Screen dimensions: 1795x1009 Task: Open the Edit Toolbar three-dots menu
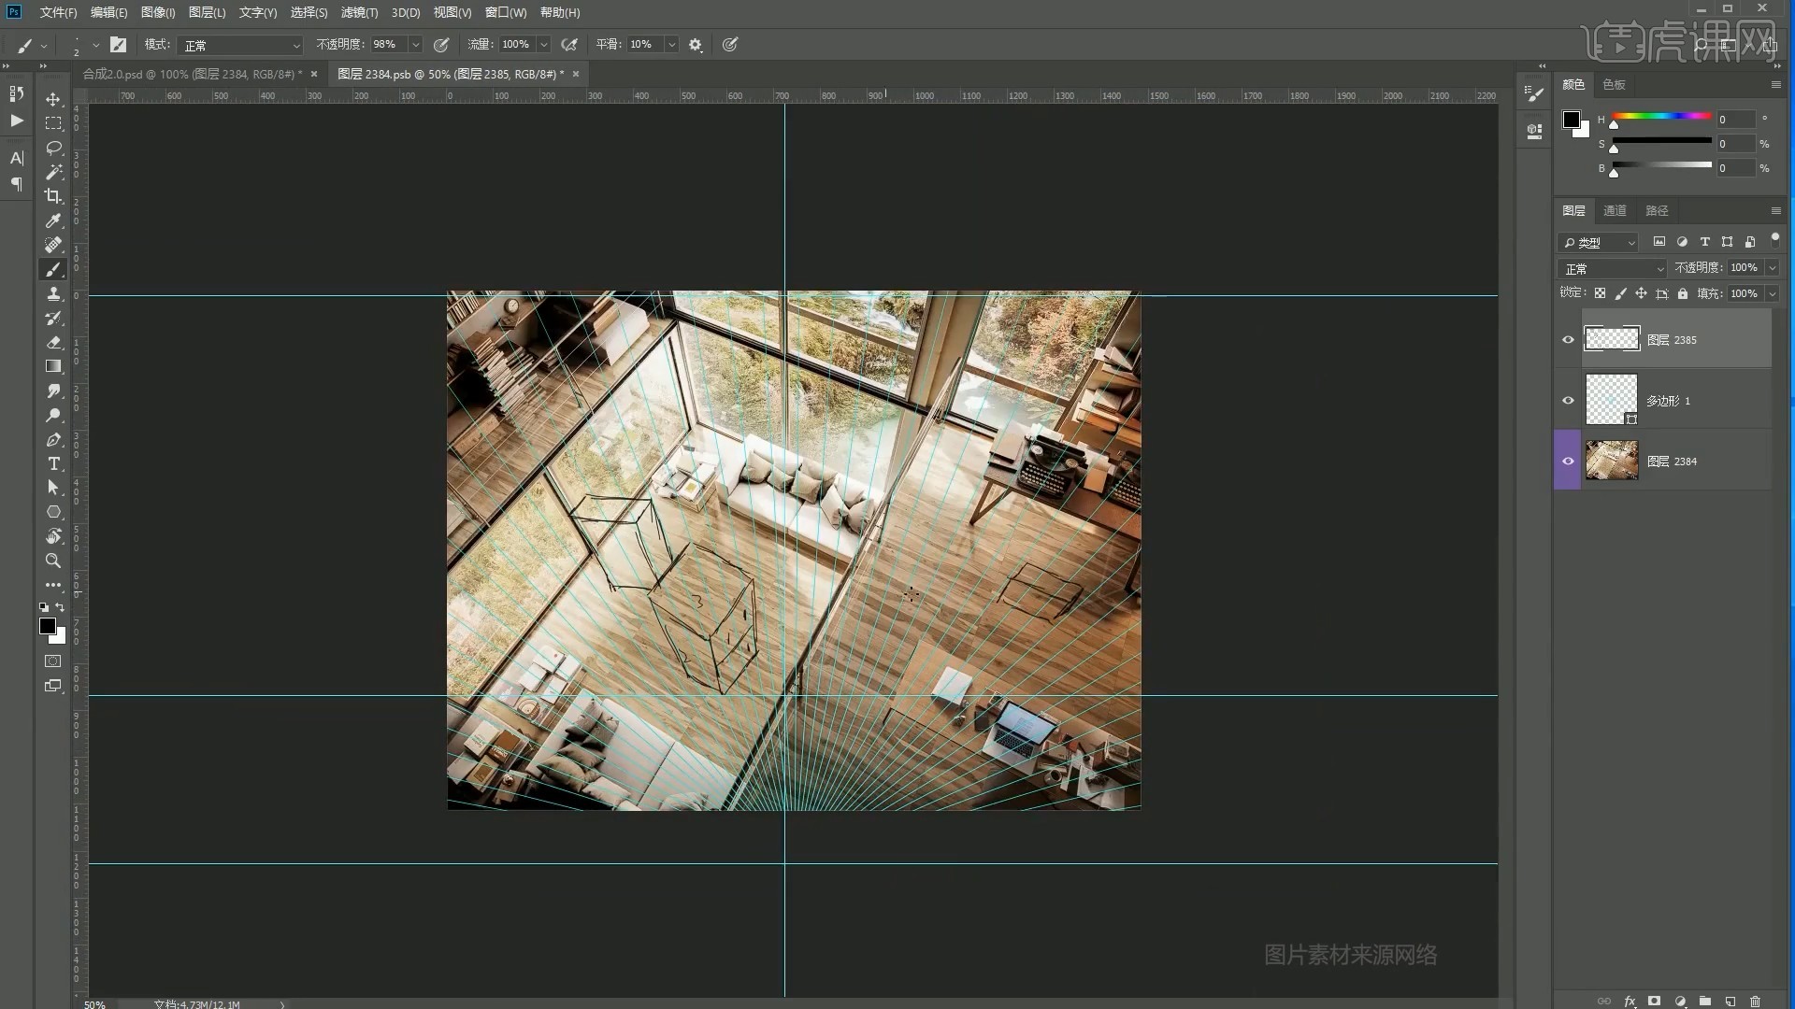pos(53,585)
